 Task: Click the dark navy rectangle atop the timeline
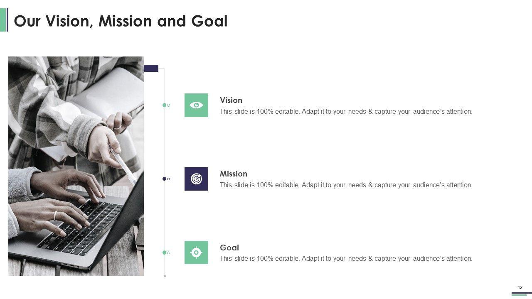151,69
